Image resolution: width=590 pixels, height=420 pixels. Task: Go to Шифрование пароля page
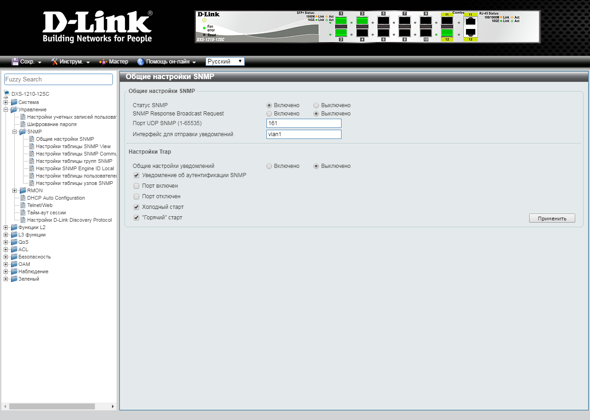point(52,124)
